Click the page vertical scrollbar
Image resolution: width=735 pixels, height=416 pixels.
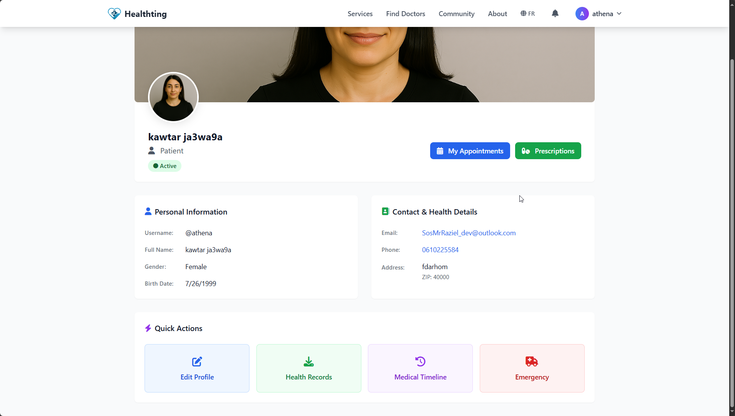pyautogui.click(x=732, y=231)
